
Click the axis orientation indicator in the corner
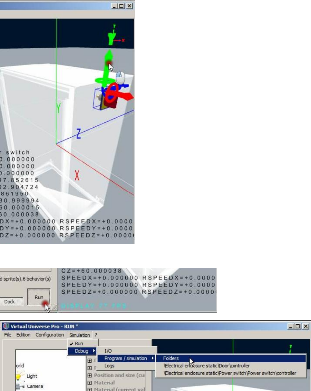tap(116, 35)
